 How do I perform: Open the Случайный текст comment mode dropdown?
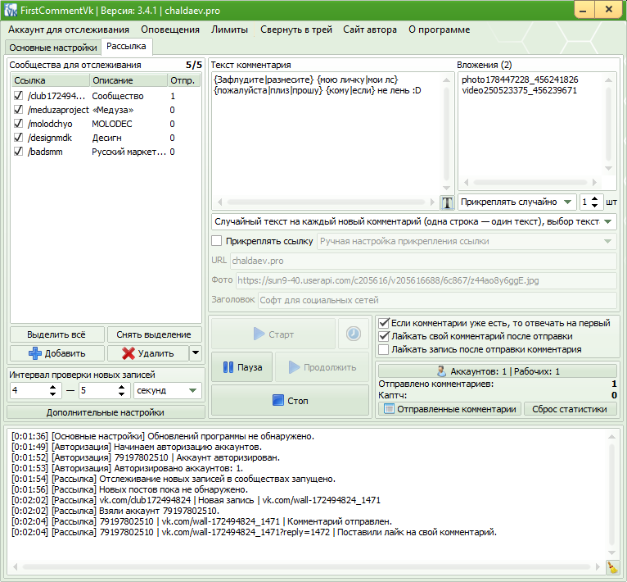(413, 222)
